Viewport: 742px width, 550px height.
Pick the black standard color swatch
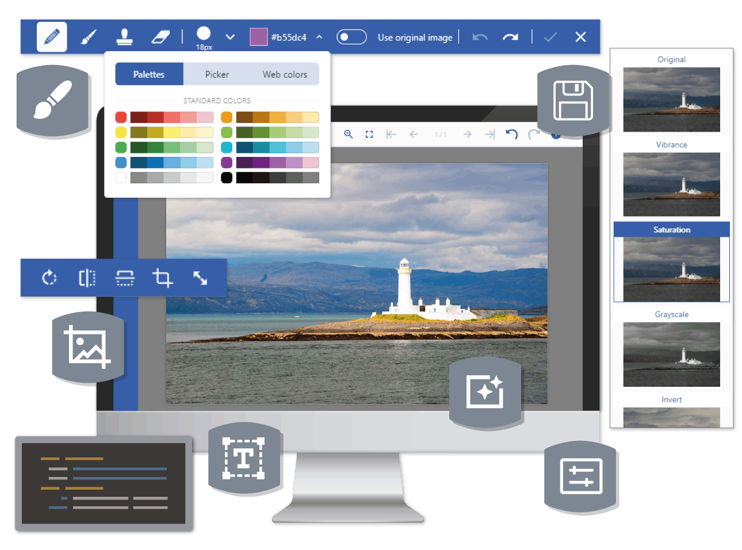coord(227,178)
